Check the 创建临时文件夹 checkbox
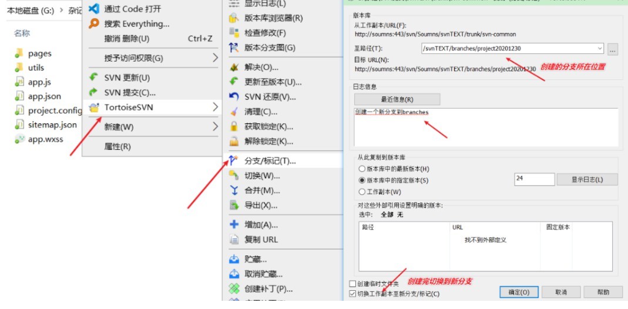 pos(352,284)
